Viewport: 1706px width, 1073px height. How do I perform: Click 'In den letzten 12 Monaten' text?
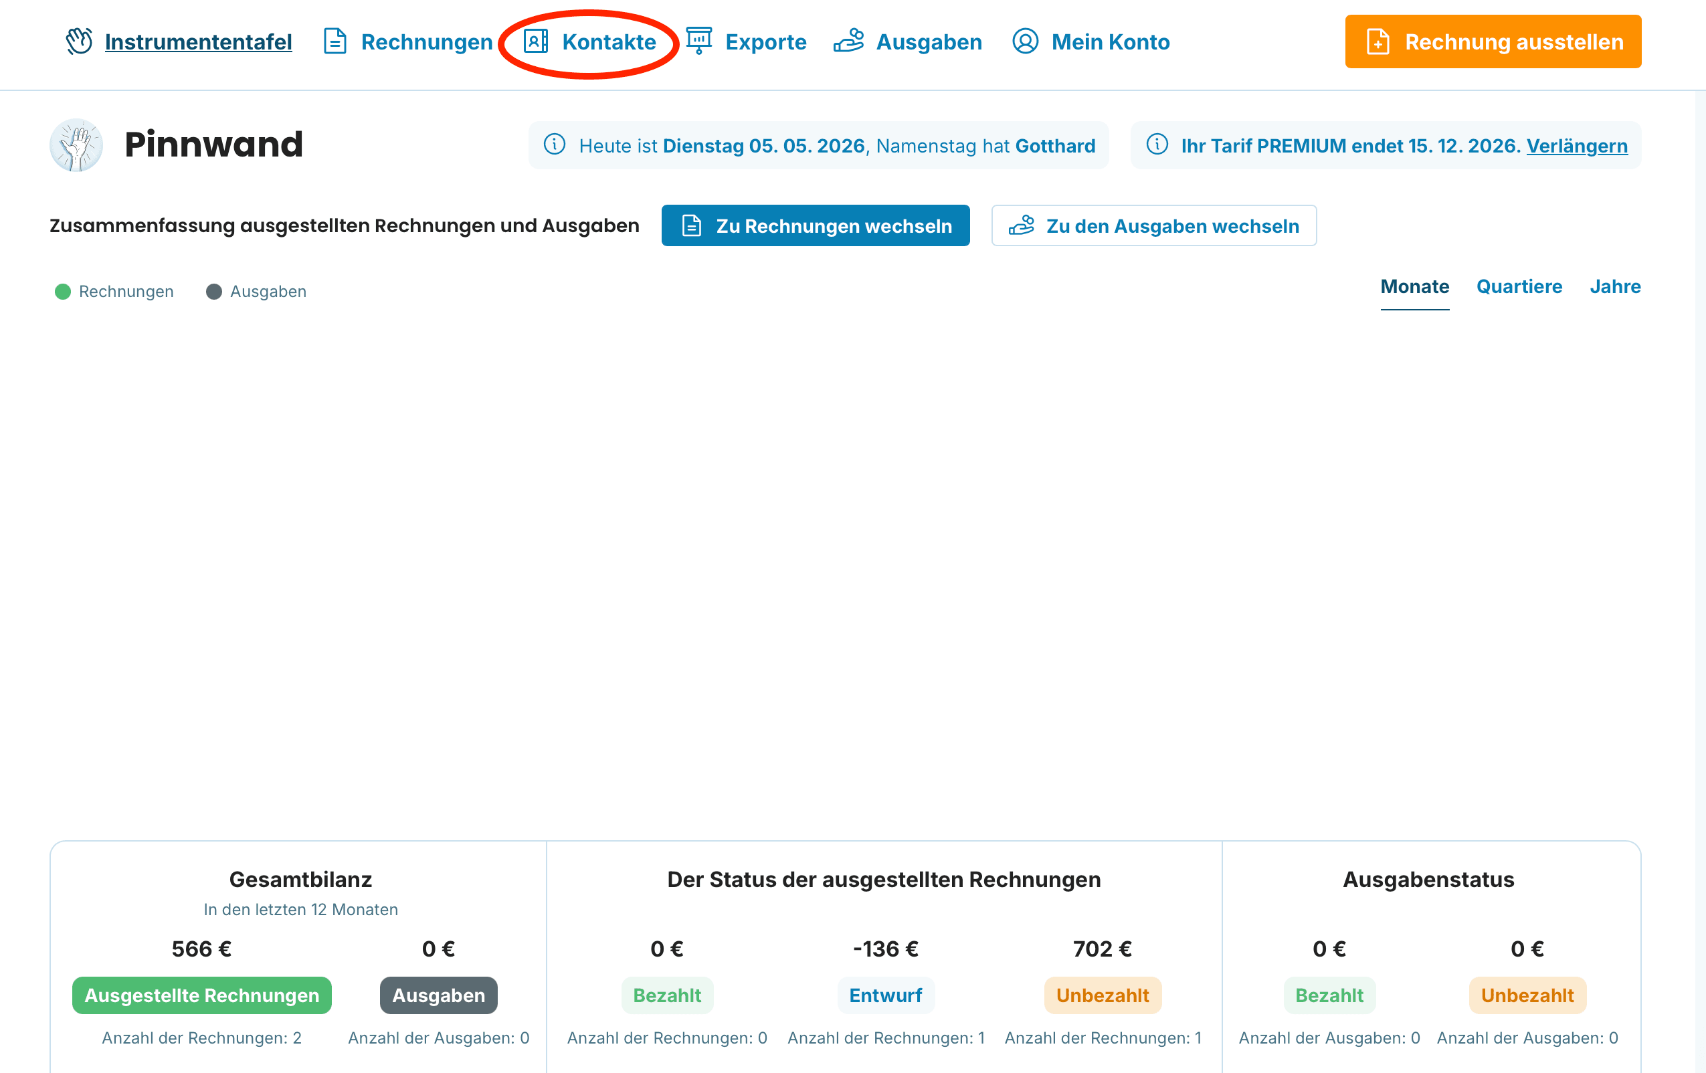(x=300, y=909)
